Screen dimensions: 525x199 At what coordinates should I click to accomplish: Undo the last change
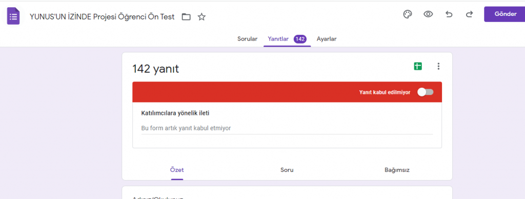[x=449, y=14]
